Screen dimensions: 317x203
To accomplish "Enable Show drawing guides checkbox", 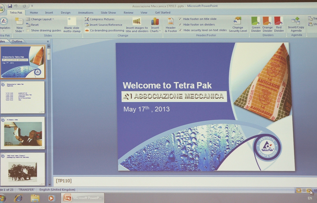I will 28,30.
